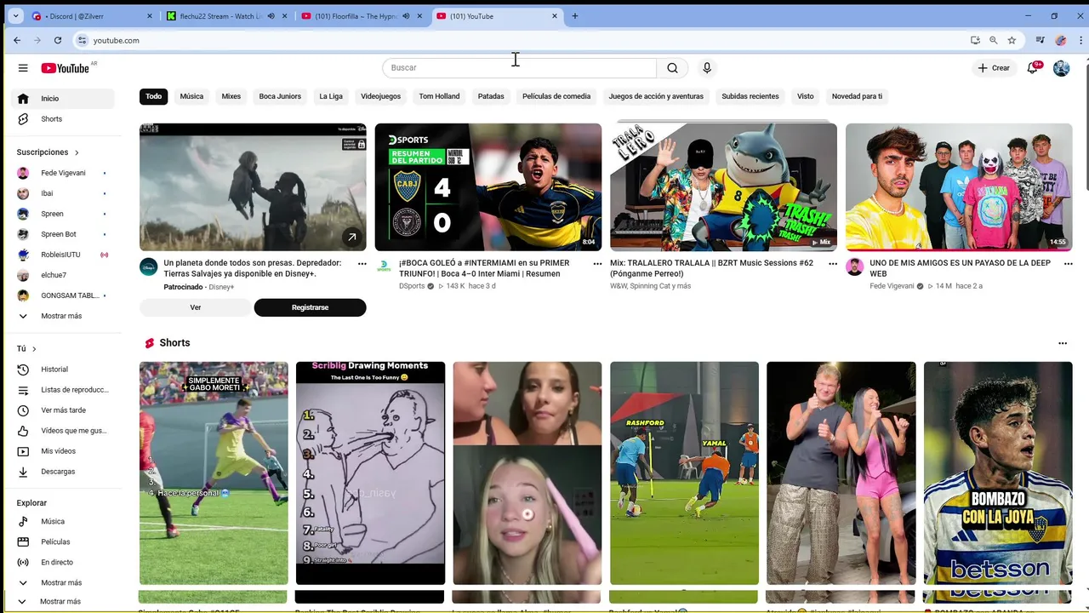Open browser zoom magnifier icon
1089x613 pixels.
click(x=993, y=40)
